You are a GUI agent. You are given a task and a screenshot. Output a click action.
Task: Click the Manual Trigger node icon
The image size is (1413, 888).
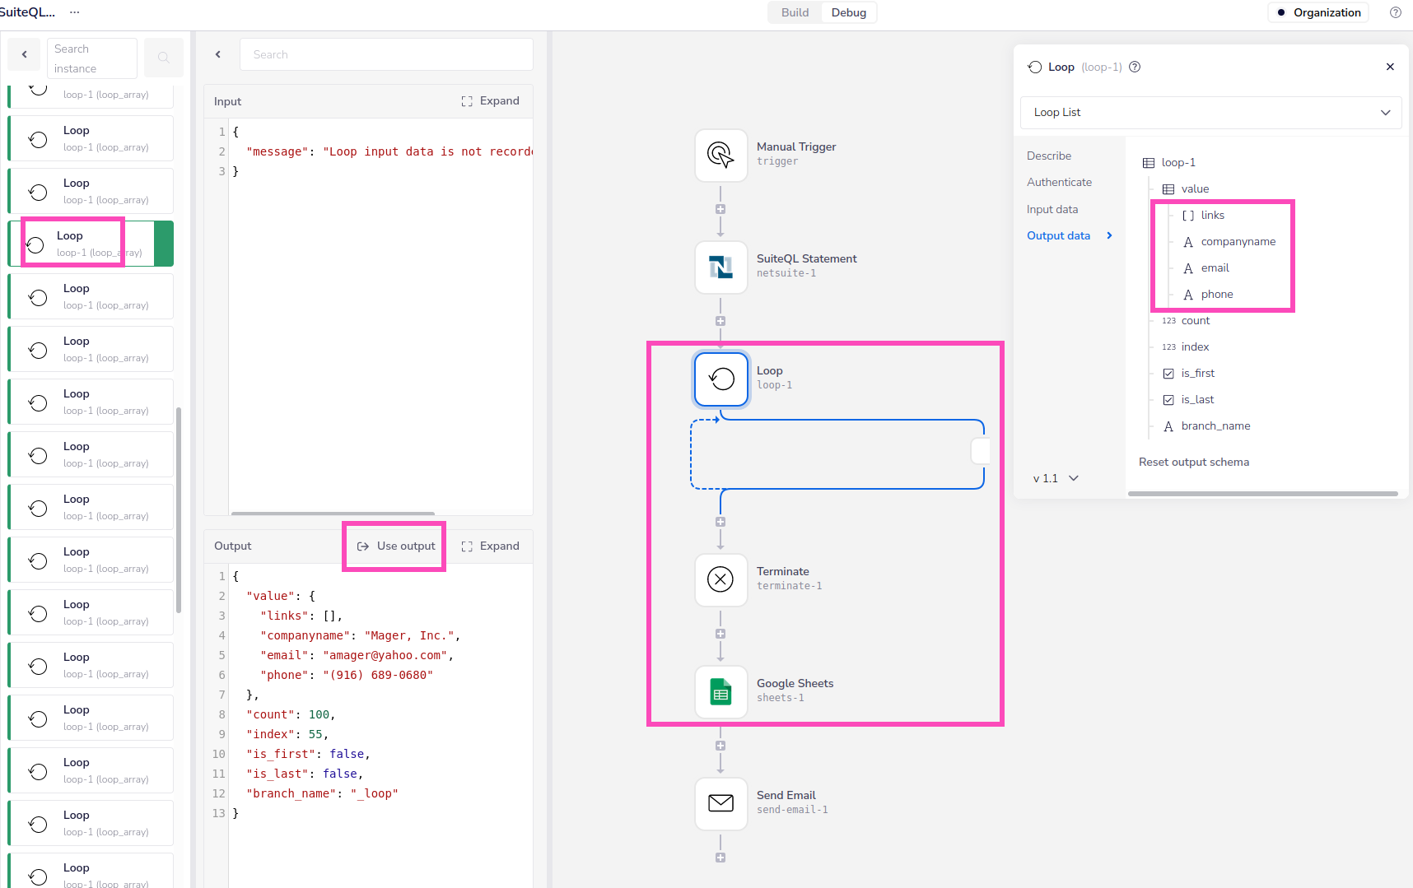point(720,155)
